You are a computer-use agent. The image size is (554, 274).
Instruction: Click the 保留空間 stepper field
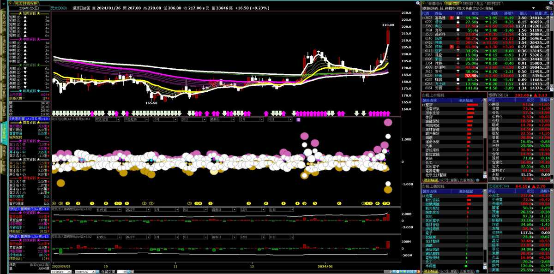(119, 271)
